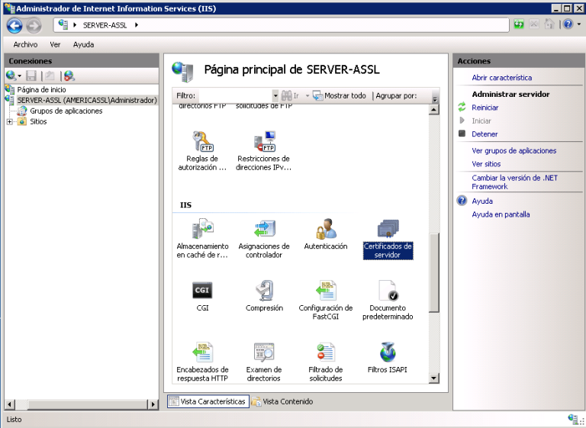Switch to Vista Contenido tab

(282, 401)
